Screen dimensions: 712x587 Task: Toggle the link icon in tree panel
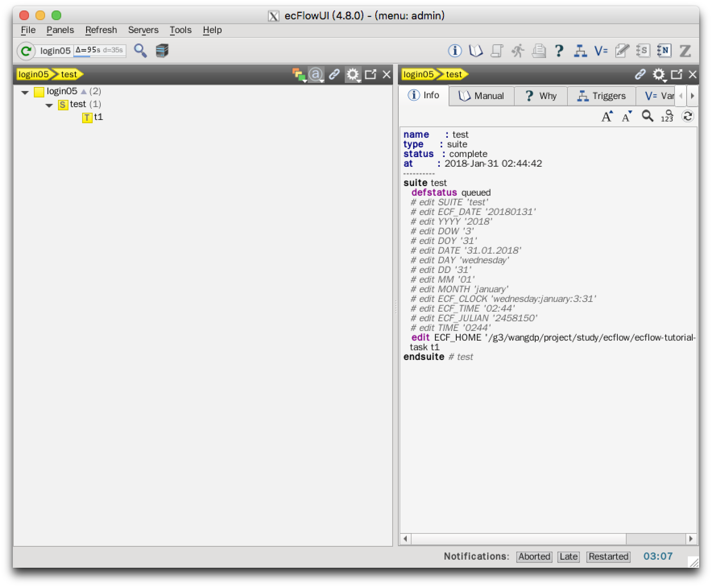pyautogui.click(x=334, y=74)
